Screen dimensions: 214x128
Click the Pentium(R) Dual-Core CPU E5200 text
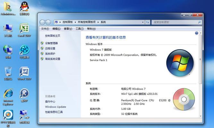[146, 102]
